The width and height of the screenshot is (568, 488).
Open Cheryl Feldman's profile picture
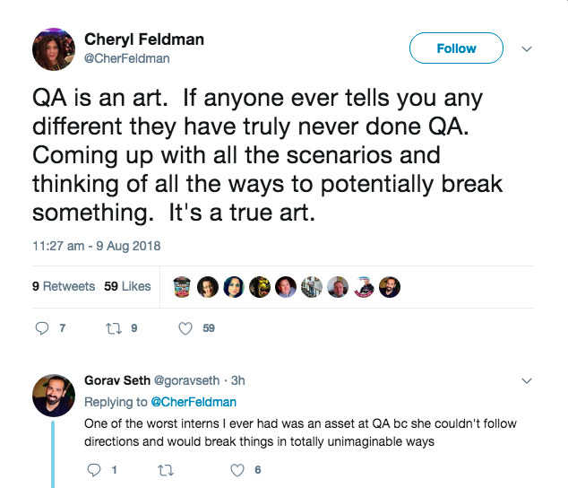[x=54, y=49]
